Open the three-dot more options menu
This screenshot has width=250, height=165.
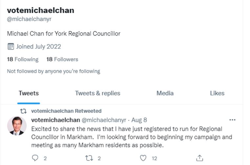click(232, 120)
